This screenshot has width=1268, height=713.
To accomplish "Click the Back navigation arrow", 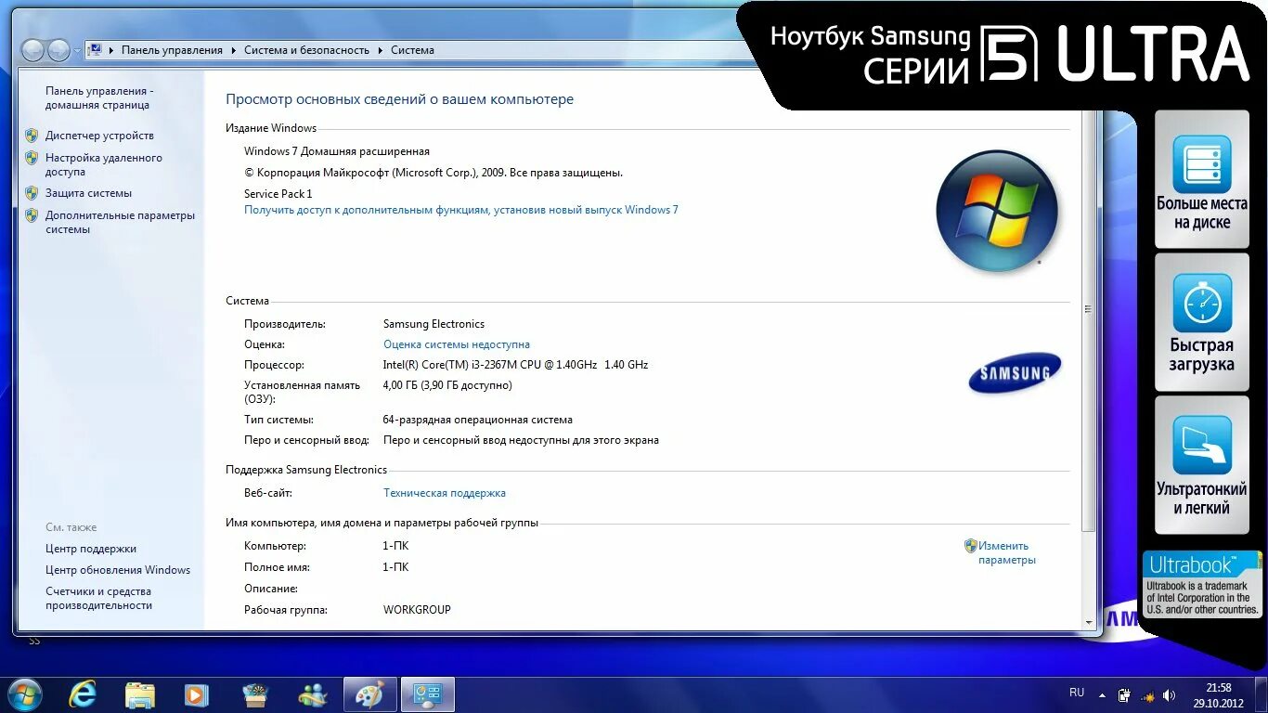I will (x=33, y=50).
